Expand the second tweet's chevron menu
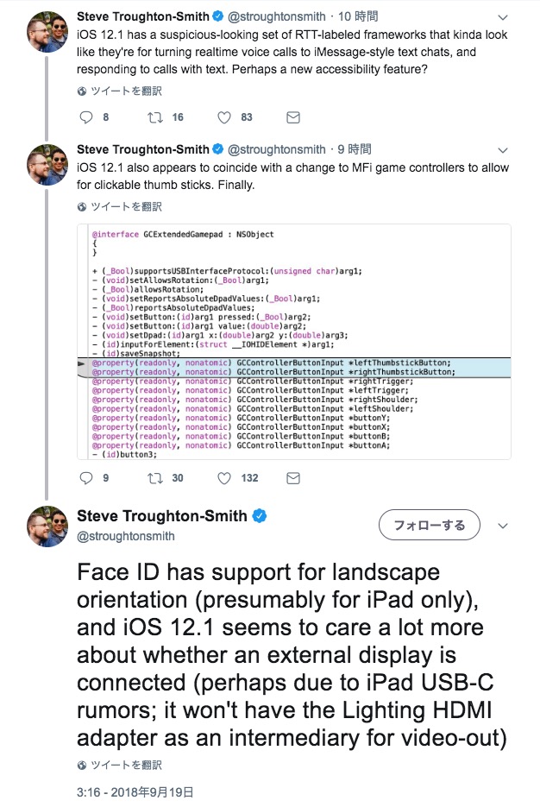Screen dimensions: 540x807 click(x=503, y=149)
